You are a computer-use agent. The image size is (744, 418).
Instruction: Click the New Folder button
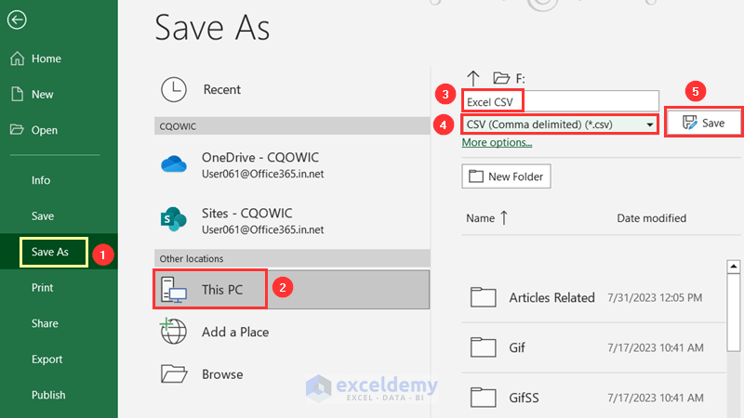coord(506,176)
